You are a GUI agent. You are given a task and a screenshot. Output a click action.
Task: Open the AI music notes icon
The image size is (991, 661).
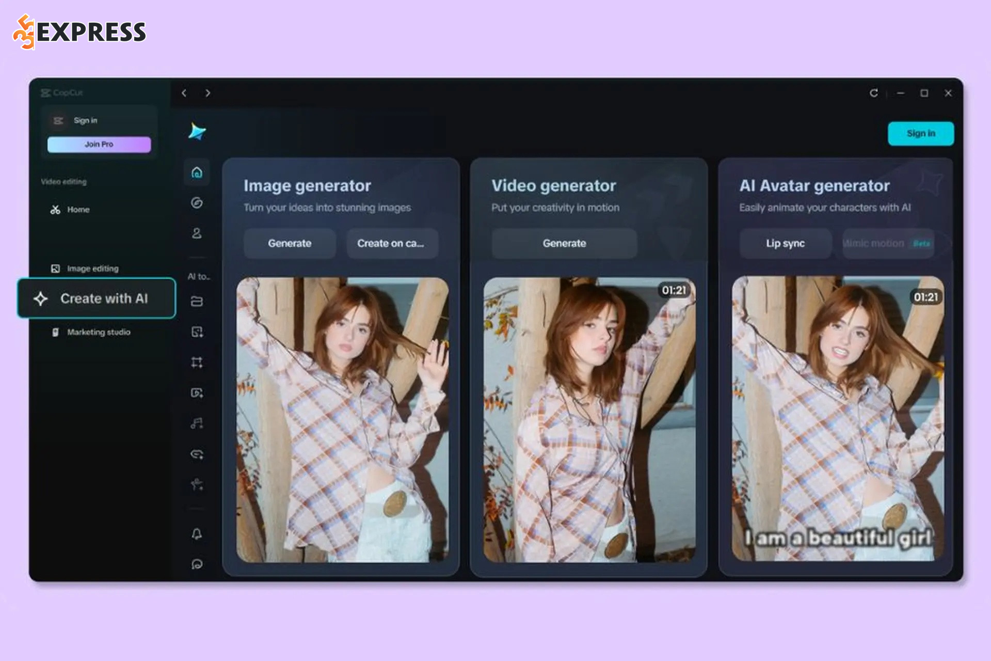tap(197, 423)
